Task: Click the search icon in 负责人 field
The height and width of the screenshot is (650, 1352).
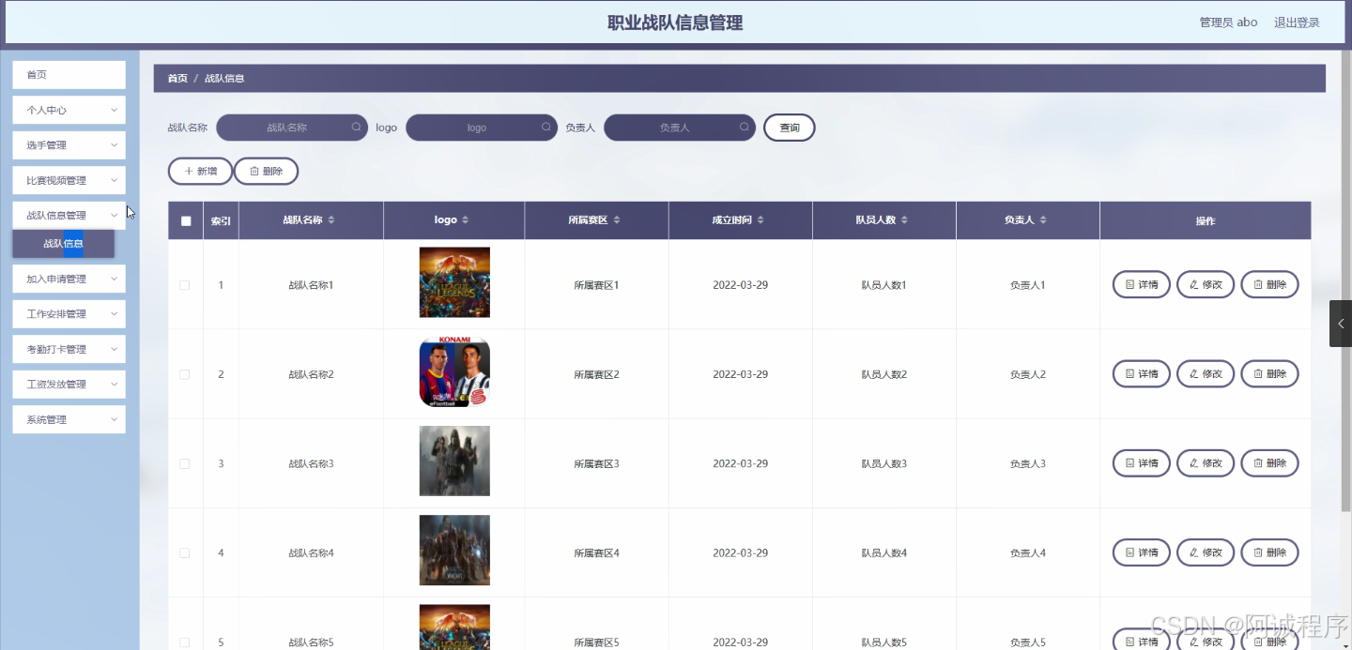Action: [745, 127]
